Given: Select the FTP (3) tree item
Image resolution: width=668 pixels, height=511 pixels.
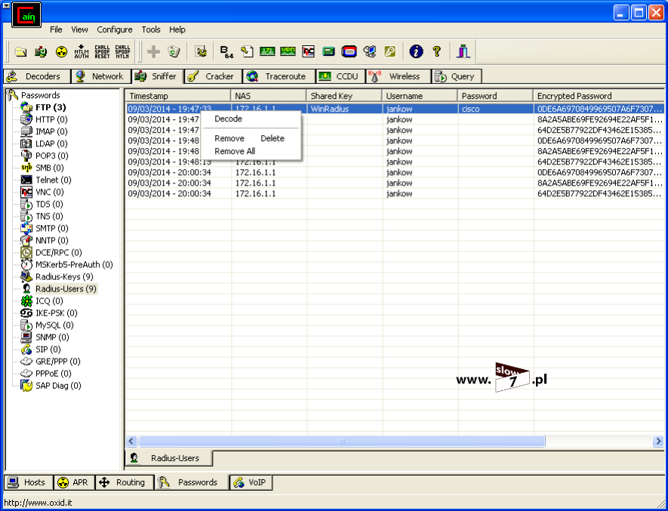Looking at the screenshot, I should [x=51, y=107].
